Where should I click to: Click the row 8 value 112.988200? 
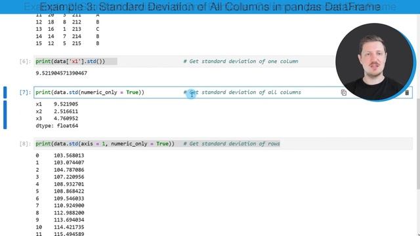click(69, 212)
